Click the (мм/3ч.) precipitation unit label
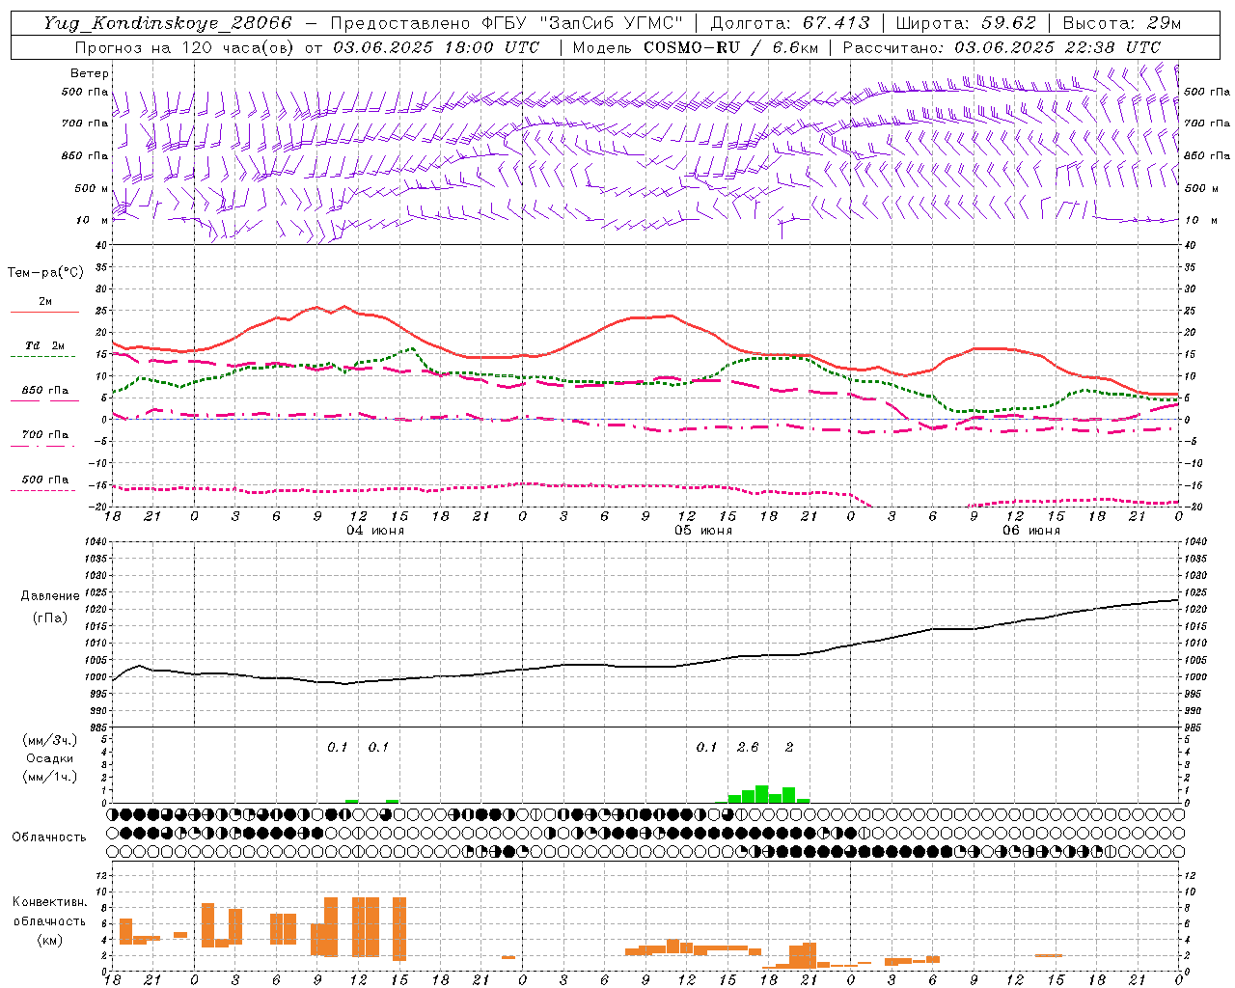Viewport: 1235px width, 988px height. pos(50,740)
